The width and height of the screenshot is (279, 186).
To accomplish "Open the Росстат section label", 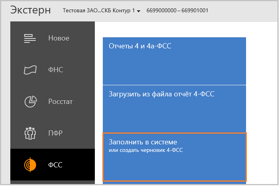I will tap(60, 102).
